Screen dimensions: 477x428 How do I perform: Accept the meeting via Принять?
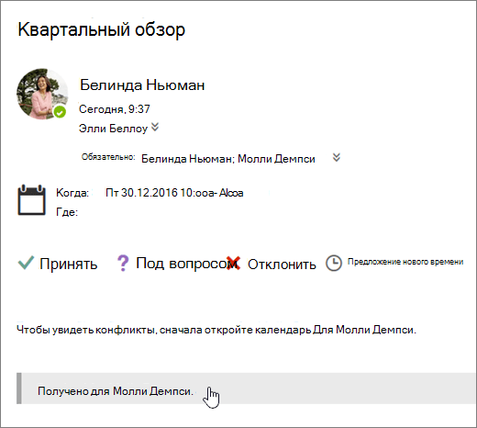[x=69, y=264]
